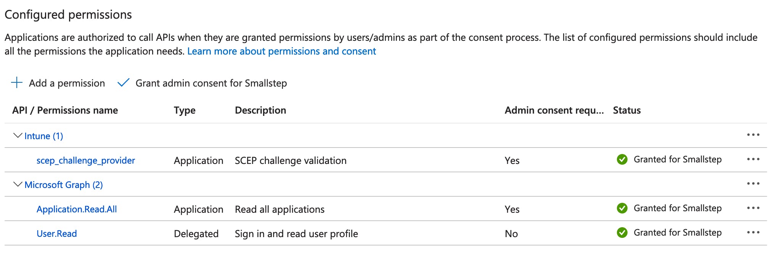The height and width of the screenshot is (260, 777).
Task: Click the green granted status icon for User.Read
Action: (x=622, y=233)
